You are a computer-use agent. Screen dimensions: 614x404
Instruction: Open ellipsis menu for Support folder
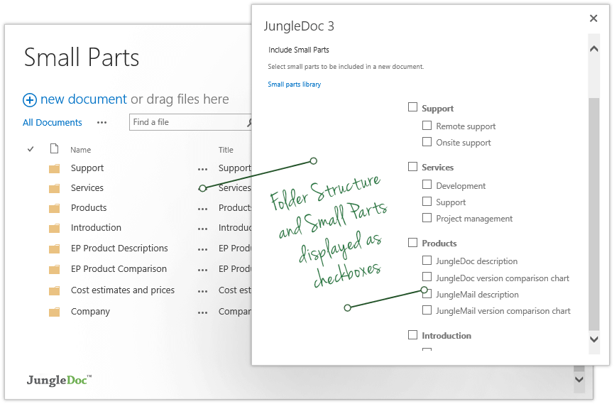tap(202, 170)
